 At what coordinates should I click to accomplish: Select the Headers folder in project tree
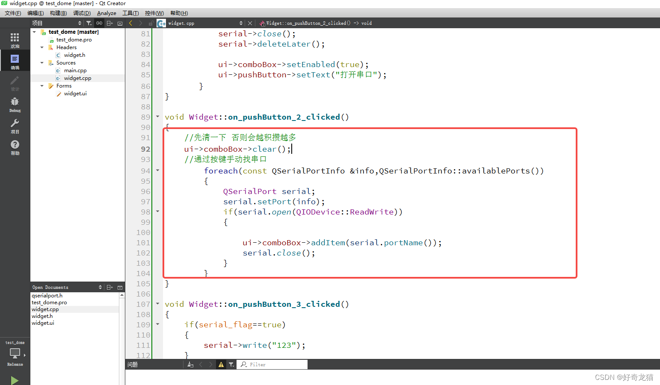click(66, 47)
